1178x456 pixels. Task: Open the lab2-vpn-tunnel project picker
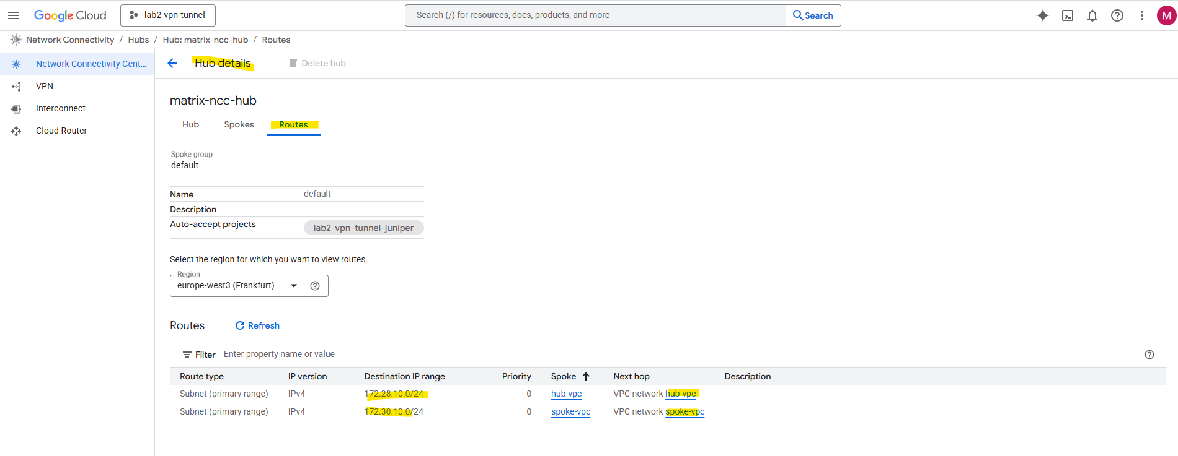168,15
